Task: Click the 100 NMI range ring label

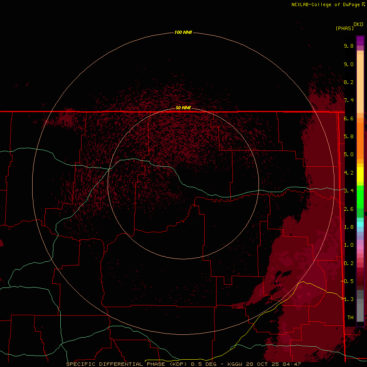Action: (183, 32)
